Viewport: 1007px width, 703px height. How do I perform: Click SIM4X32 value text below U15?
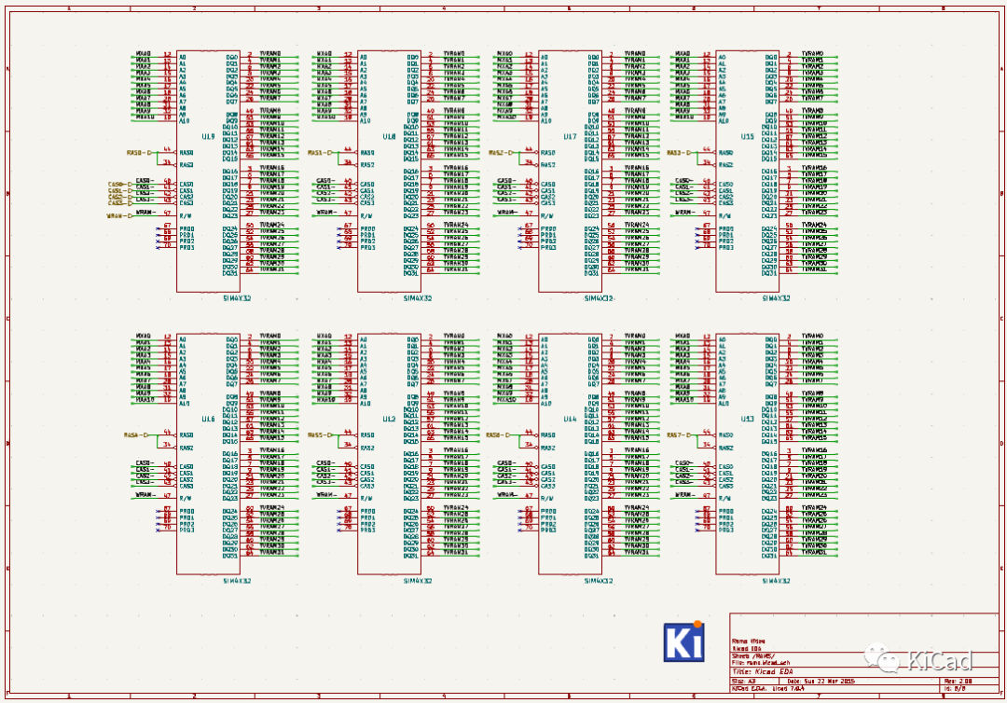click(777, 298)
